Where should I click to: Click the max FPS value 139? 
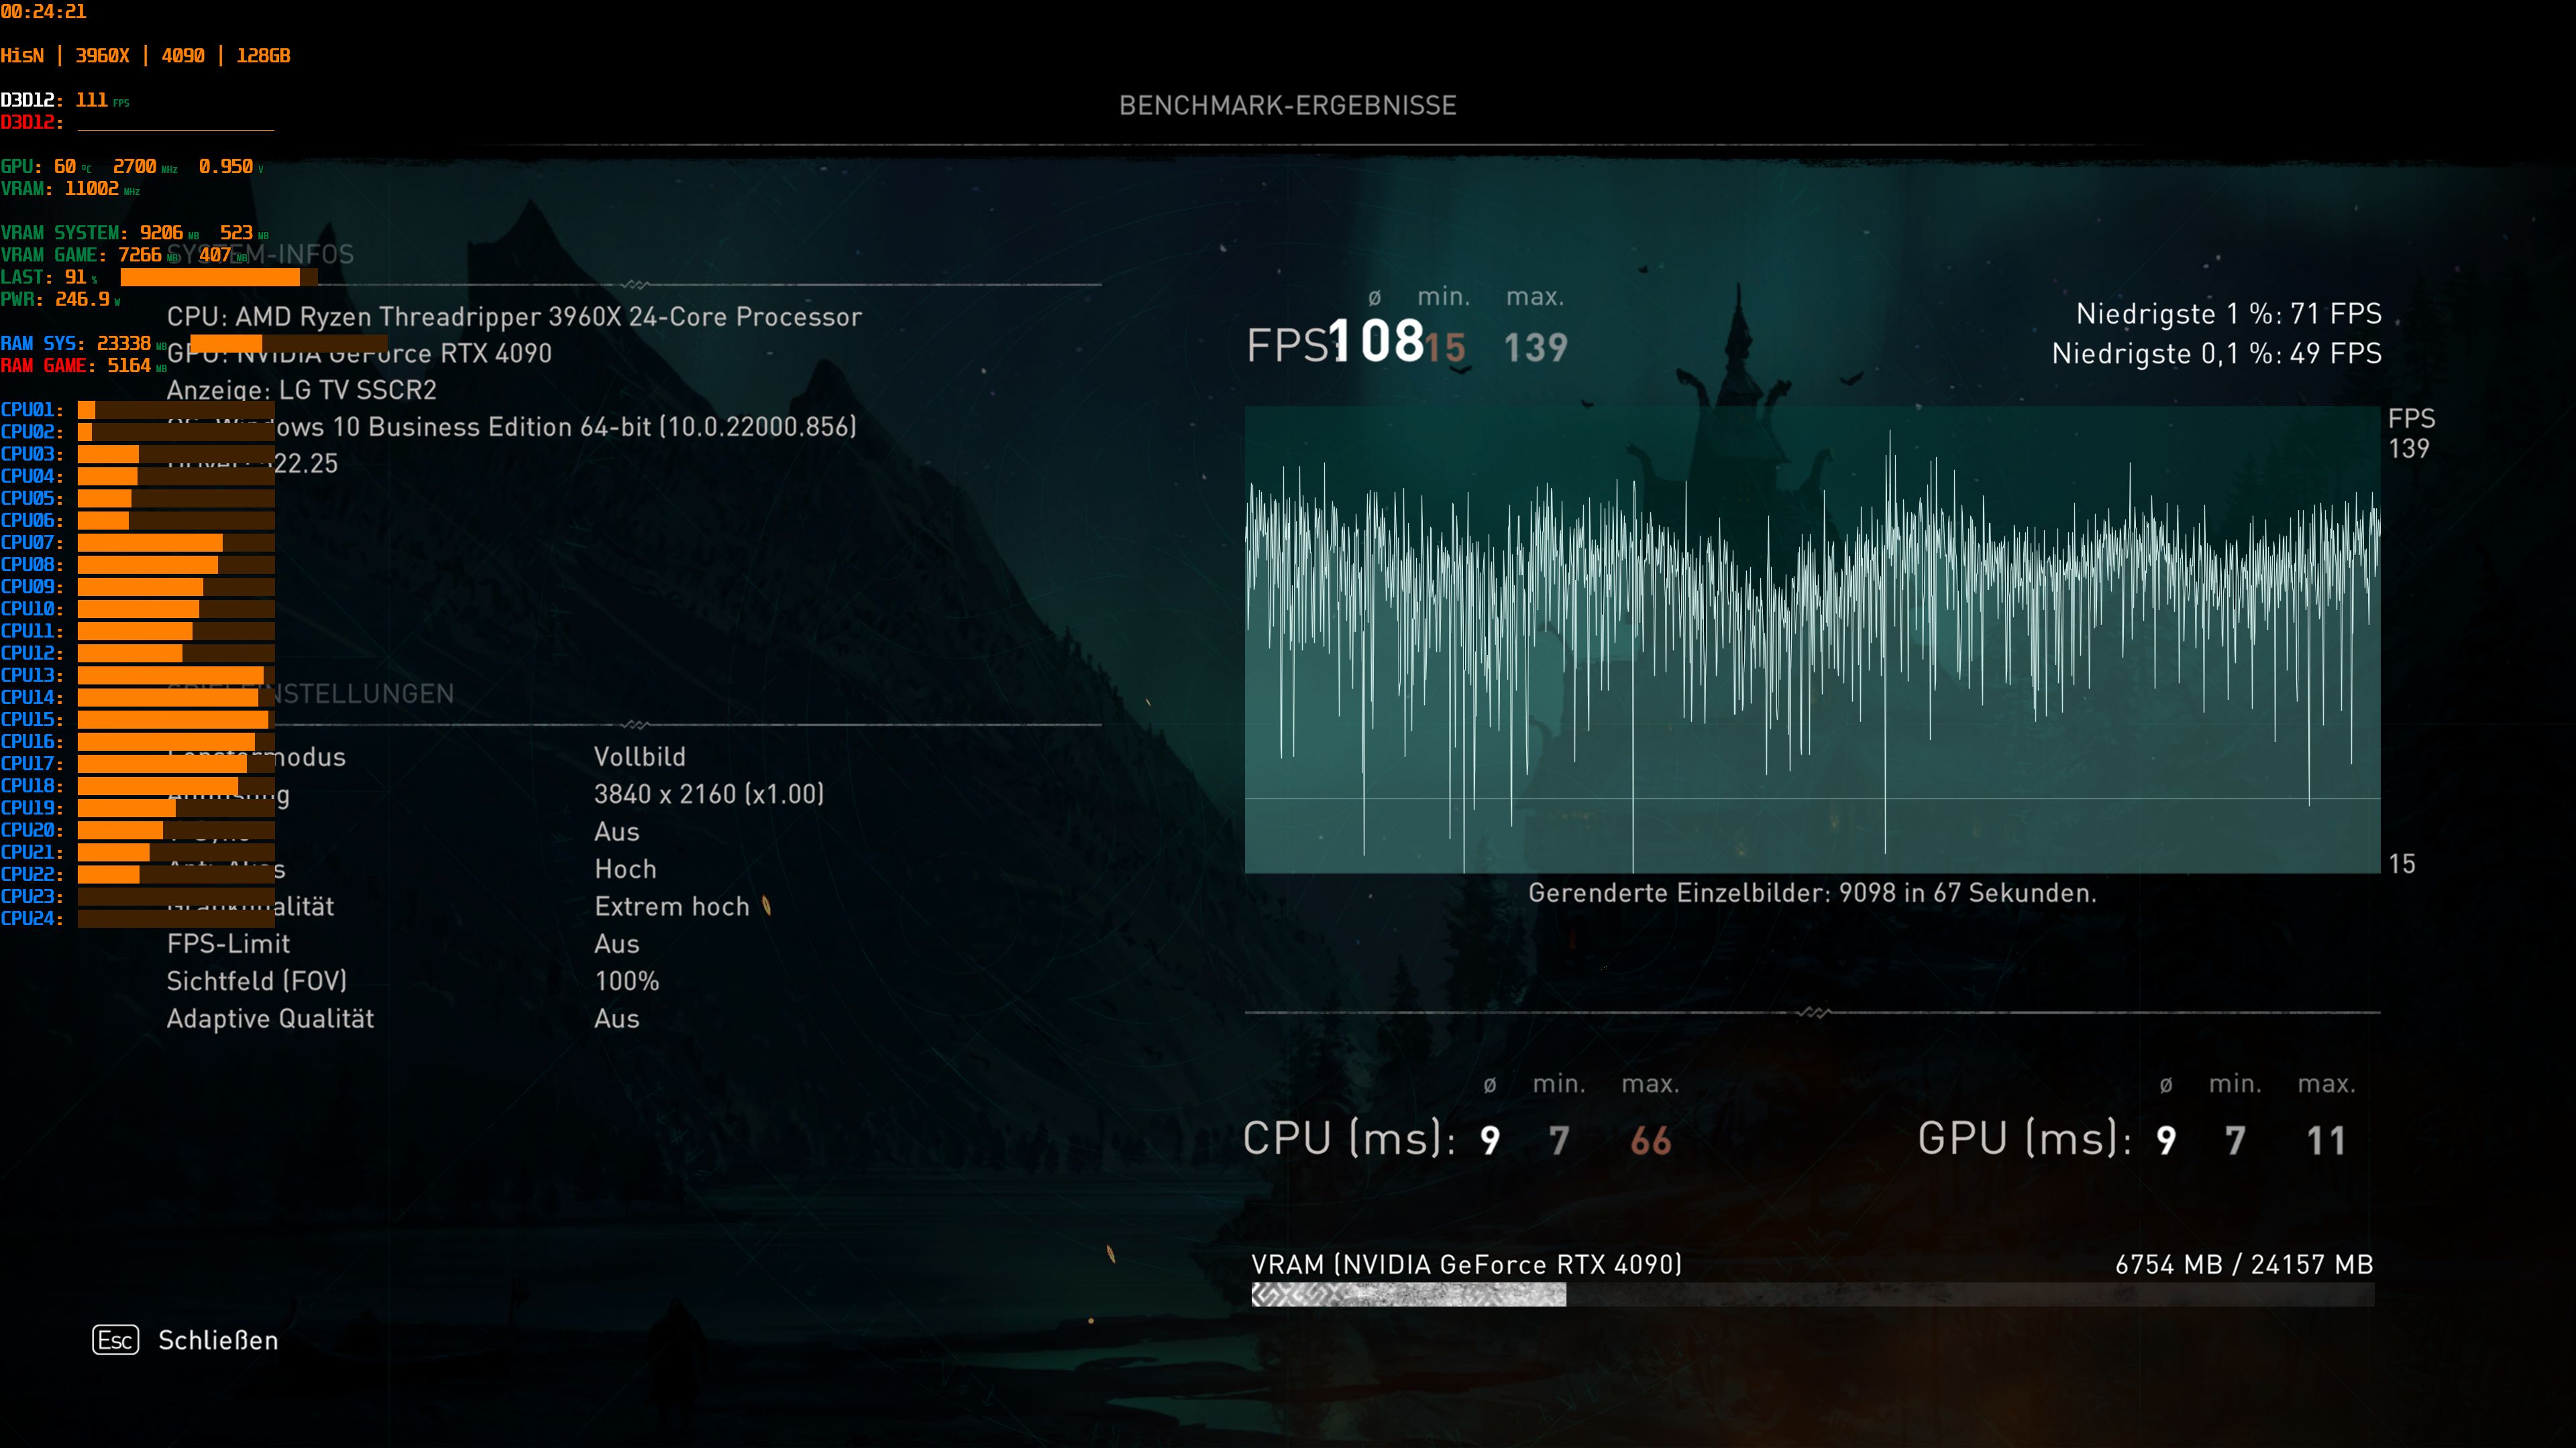(1535, 348)
